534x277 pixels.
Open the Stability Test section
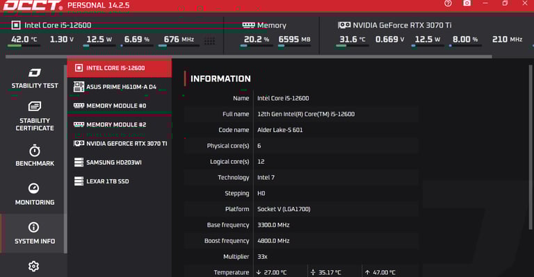click(34, 78)
